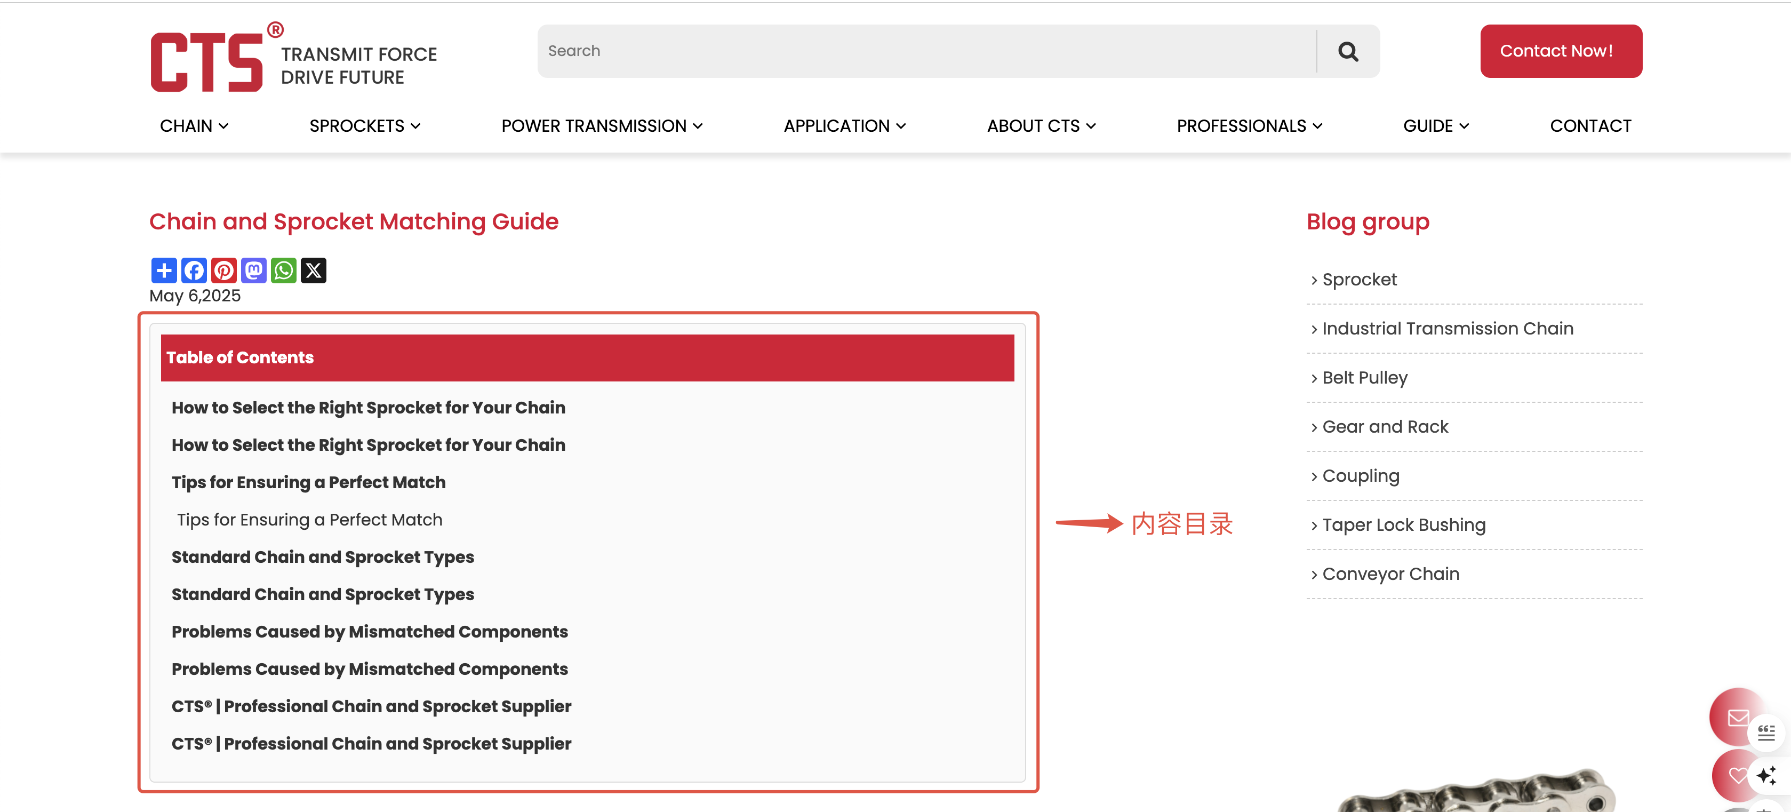This screenshot has width=1791, height=812.
Task: Open Industrial Transmission Chain blog group
Action: (x=1448, y=329)
